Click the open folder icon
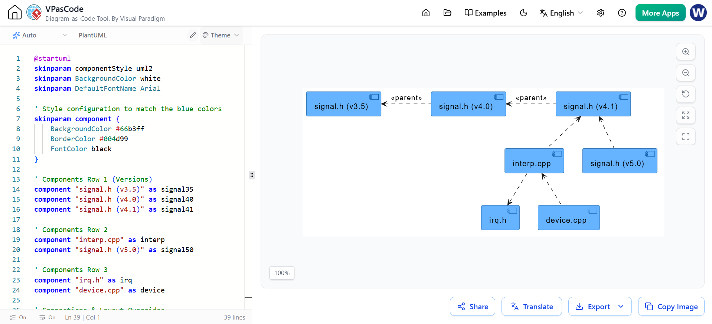Image resolution: width=712 pixels, height=324 pixels. 447,13
